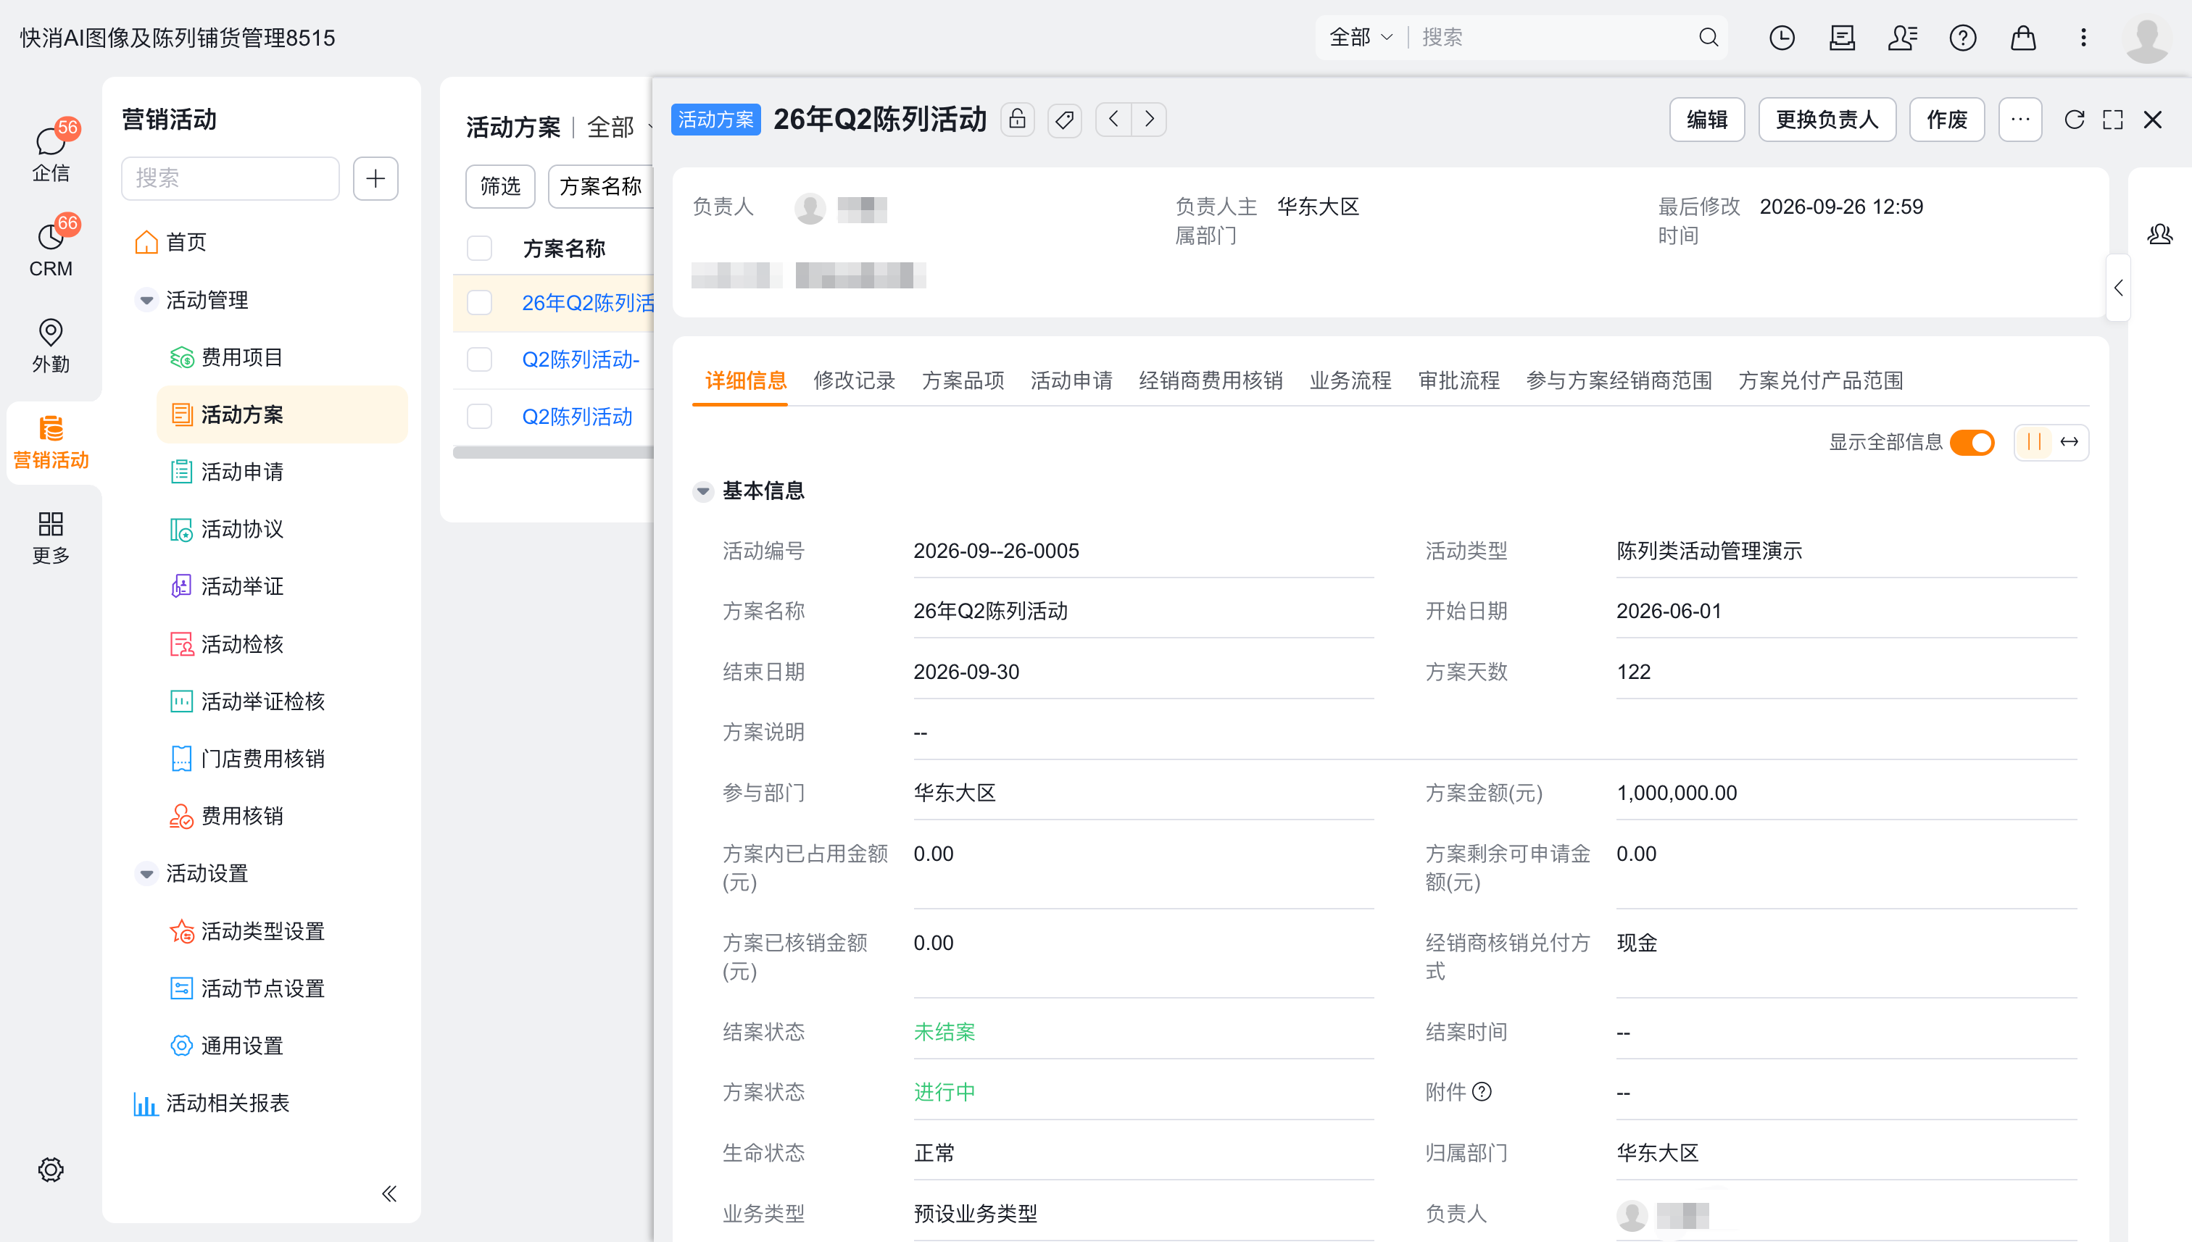Check the box for Q2陈列活动 row

(x=480, y=416)
